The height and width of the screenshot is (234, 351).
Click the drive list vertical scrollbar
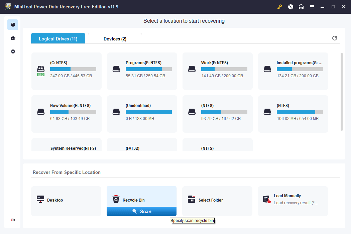click(341, 92)
